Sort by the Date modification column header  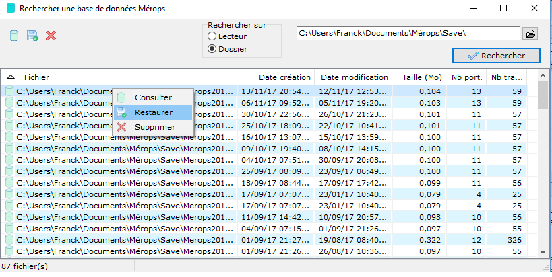[354, 77]
